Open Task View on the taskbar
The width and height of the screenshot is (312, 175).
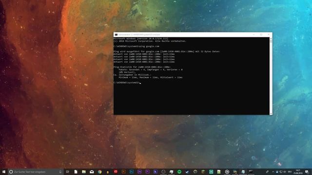pos(68,172)
